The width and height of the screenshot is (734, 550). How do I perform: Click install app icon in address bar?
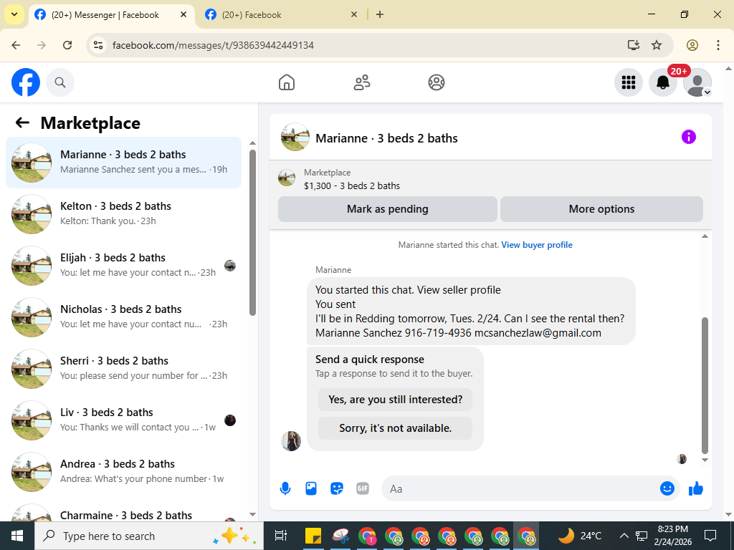pyautogui.click(x=634, y=45)
